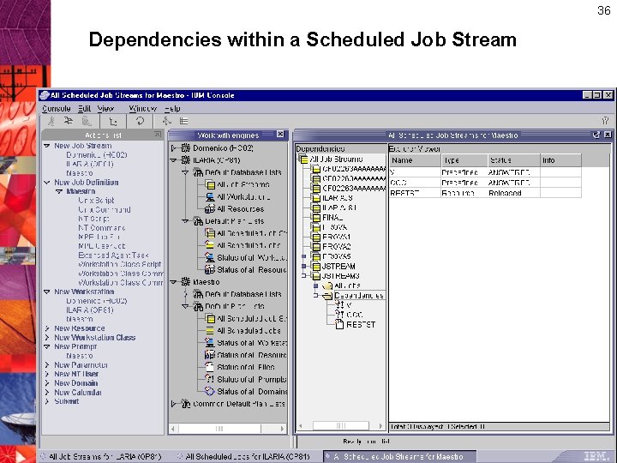
Task: Close the Work with engines panel
Action: click(280, 135)
